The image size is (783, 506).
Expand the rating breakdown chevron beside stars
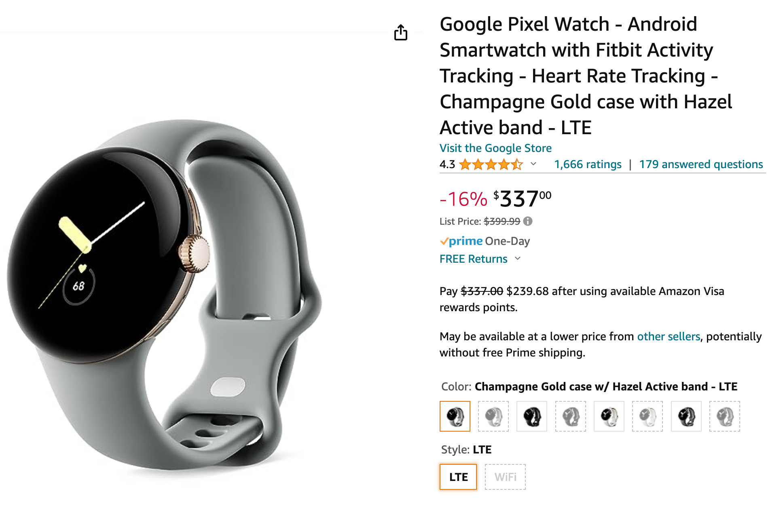[x=533, y=164]
